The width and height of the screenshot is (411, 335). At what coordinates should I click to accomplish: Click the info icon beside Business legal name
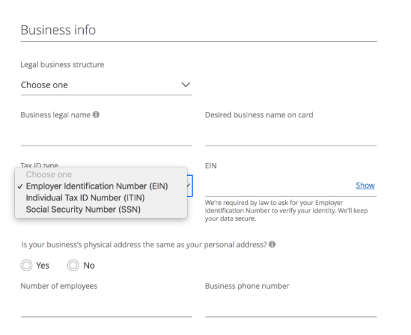point(96,115)
